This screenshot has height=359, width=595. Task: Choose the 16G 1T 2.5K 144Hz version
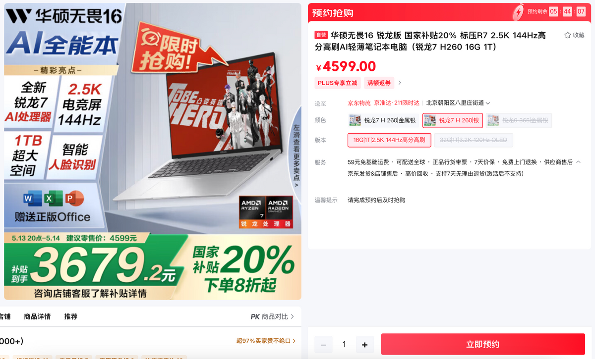coord(389,140)
